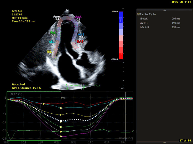Click the scroll-down arrow below the results panel
This screenshot has height=144, width=193.
click(x=165, y=142)
